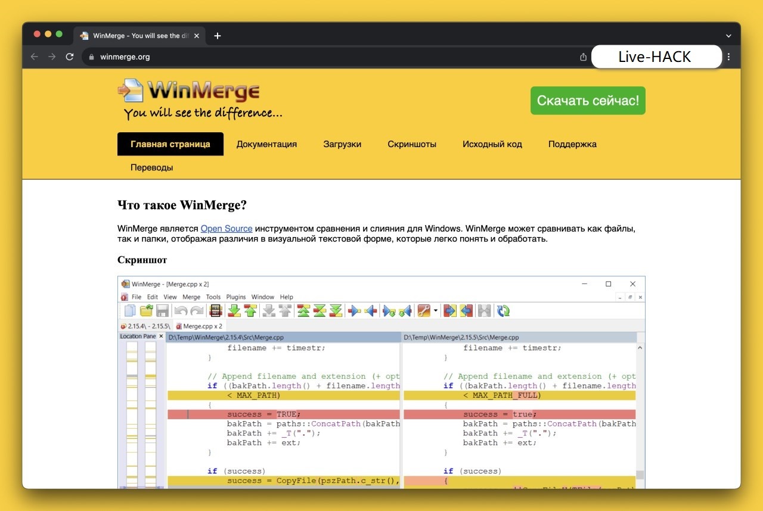The height and width of the screenshot is (511, 763).
Task: Open the Merge menu in WinMerge
Action: click(x=191, y=297)
